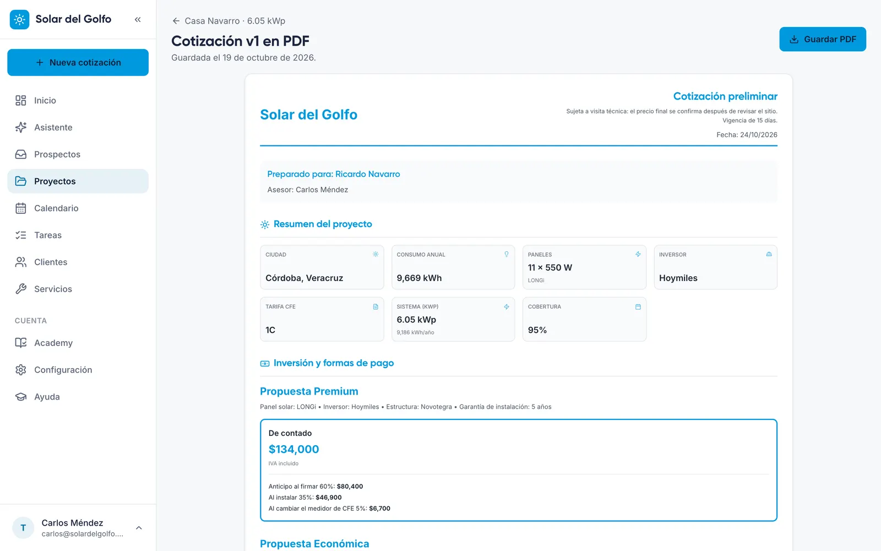Viewport: 881px width, 551px height.
Task: Download the quote with Guardar PDF
Action: 823,39
